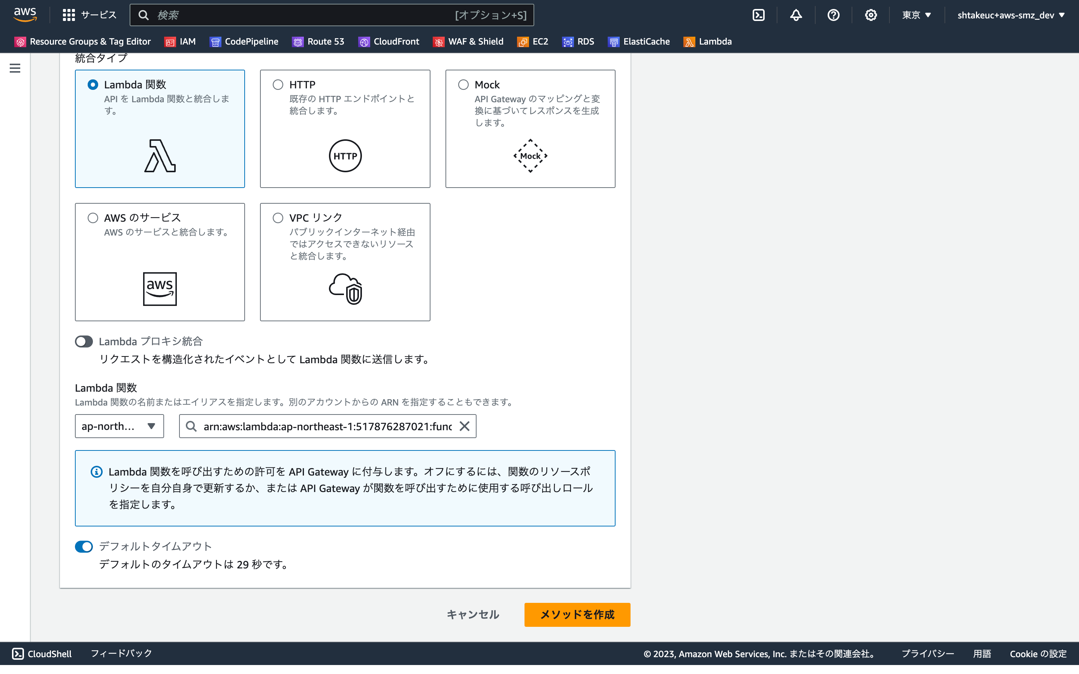Select the AWS のサービス radio button
The width and height of the screenshot is (1079, 674).
tap(93, 218)
